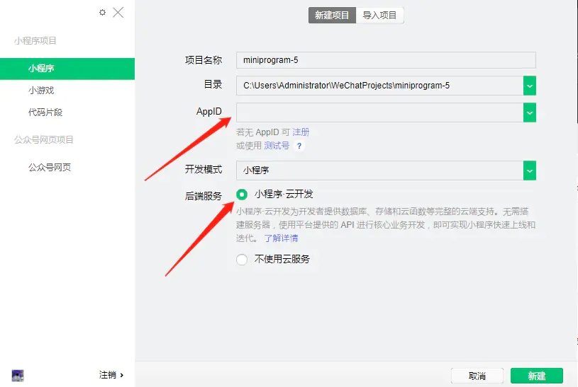Click into the 目录 path field
578x387 pixels.
point(379,86)
